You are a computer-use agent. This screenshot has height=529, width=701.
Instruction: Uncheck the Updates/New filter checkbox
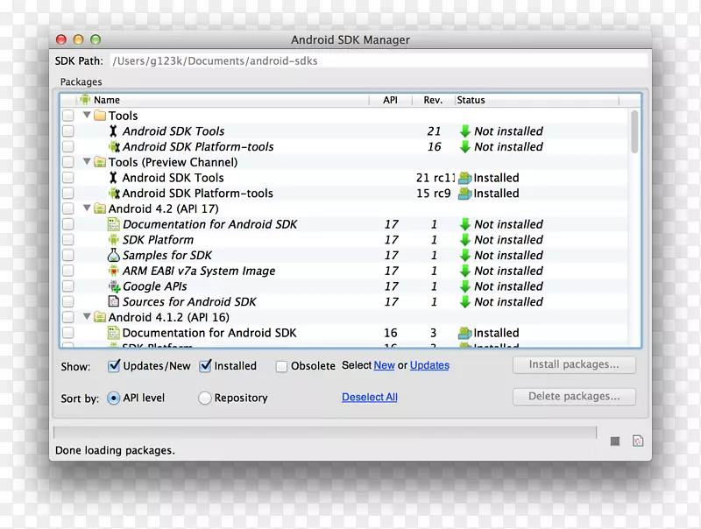114,366
